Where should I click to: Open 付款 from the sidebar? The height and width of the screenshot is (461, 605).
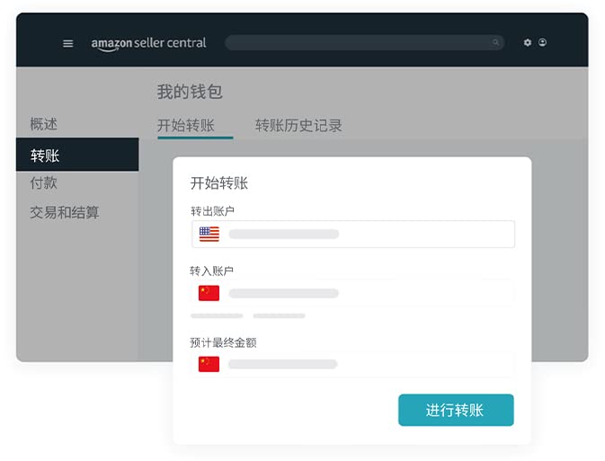[43, 182]
